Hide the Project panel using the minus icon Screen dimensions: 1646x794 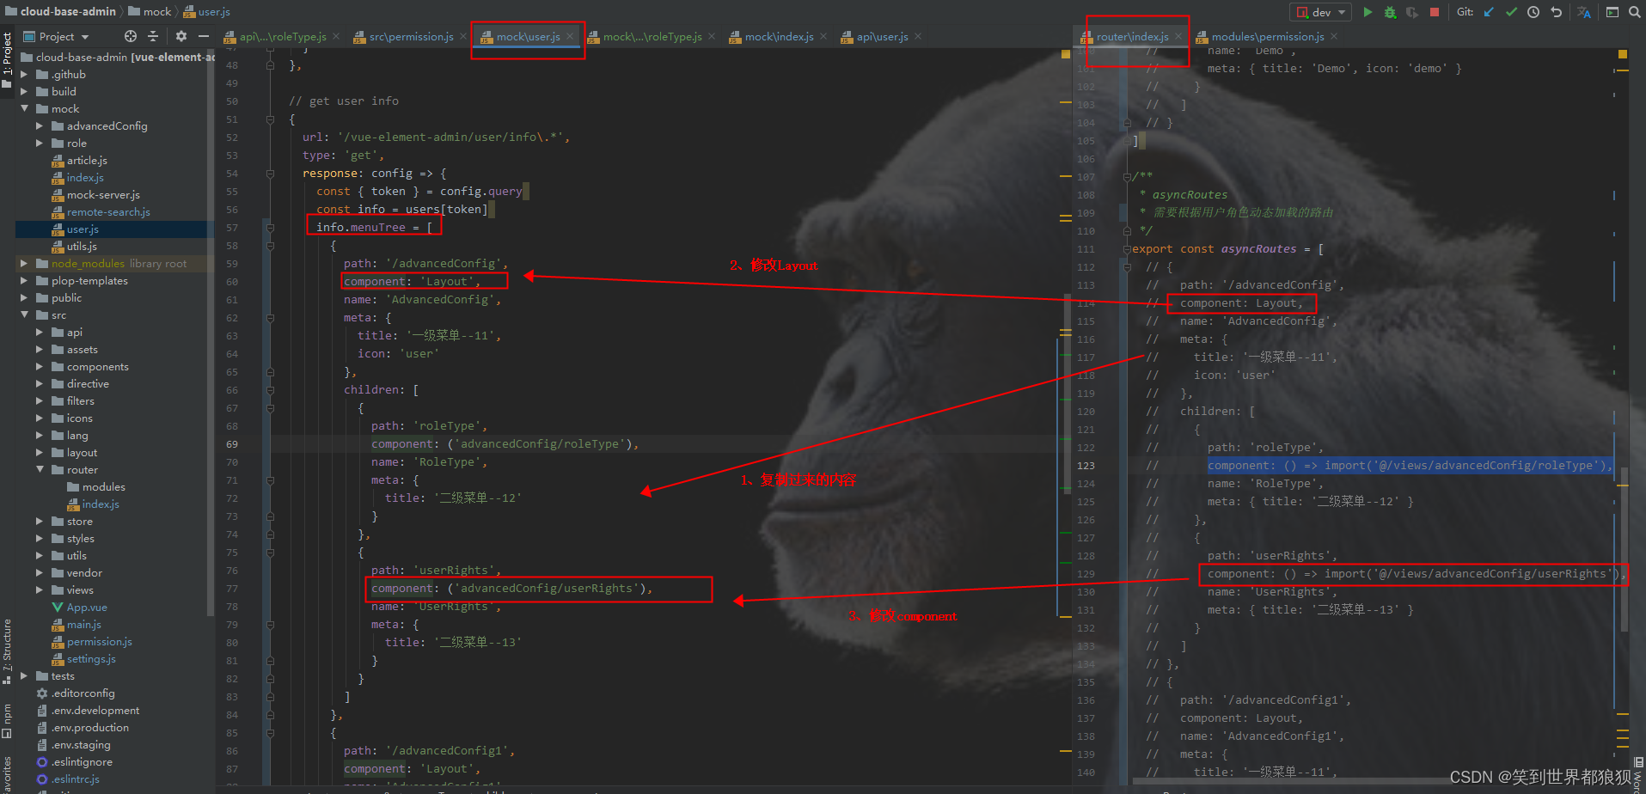(204, 36)
